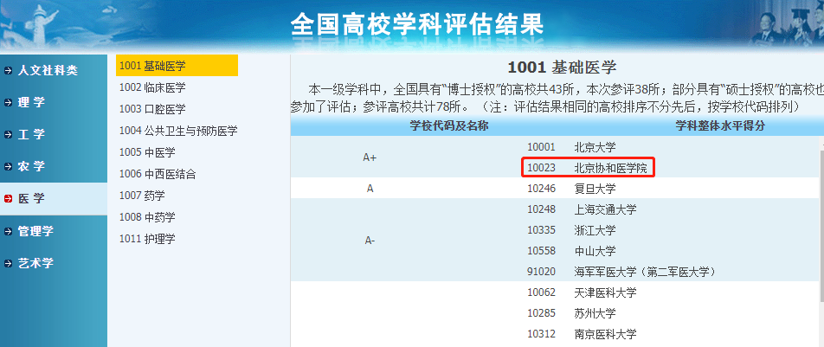This screenshot has width=824, height=347.
Task: Click the red arrow icon beside 医学
Action: pos(8,199)
